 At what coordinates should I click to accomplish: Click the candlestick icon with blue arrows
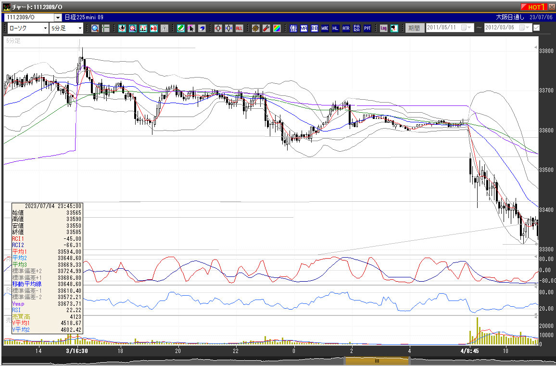tap(229, 28)
